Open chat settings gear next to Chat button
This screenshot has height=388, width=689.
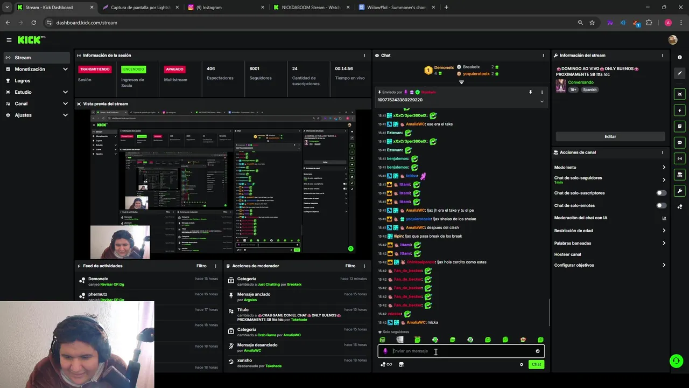pyautogui.click(x=521, y=365)
